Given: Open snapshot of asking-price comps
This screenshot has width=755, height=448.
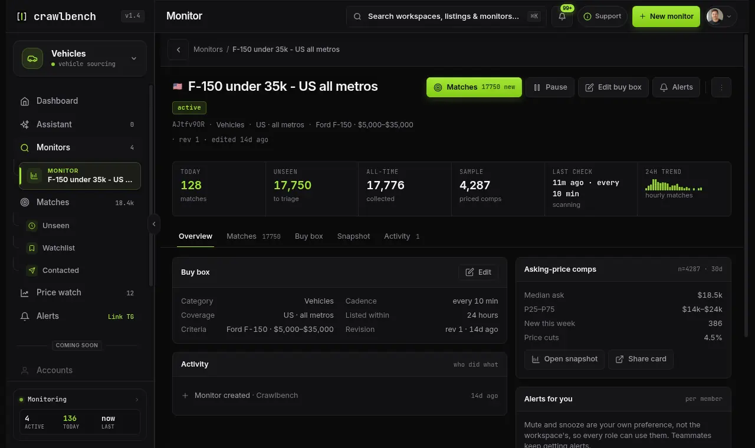Looking at the screenshot, I should click(x=564, y=359).
